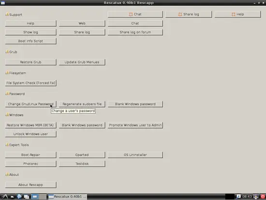266x200 pixels.
Task: Select Promote Windows user to Admin
Action: pyautogui.click(x=135, y=125)
